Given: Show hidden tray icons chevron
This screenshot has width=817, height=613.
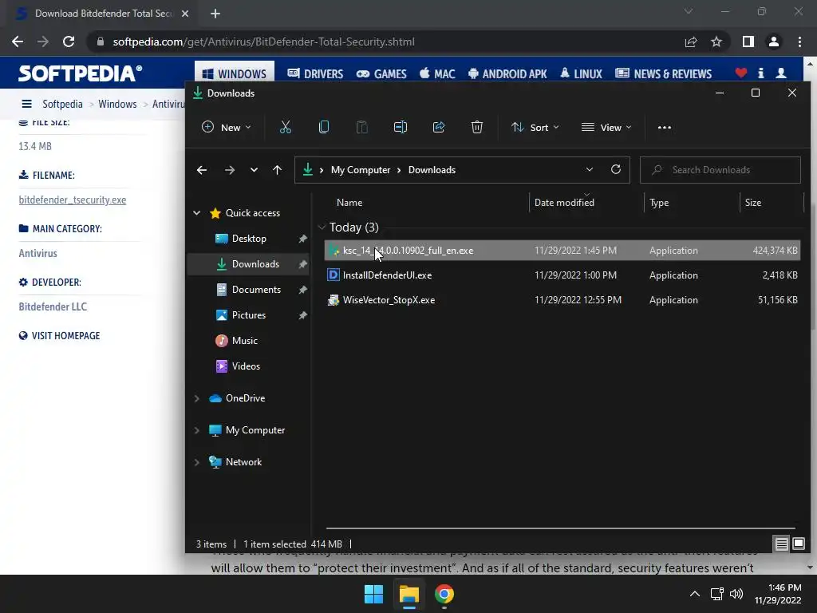Looking at the screenshot, I should point(695,594).
